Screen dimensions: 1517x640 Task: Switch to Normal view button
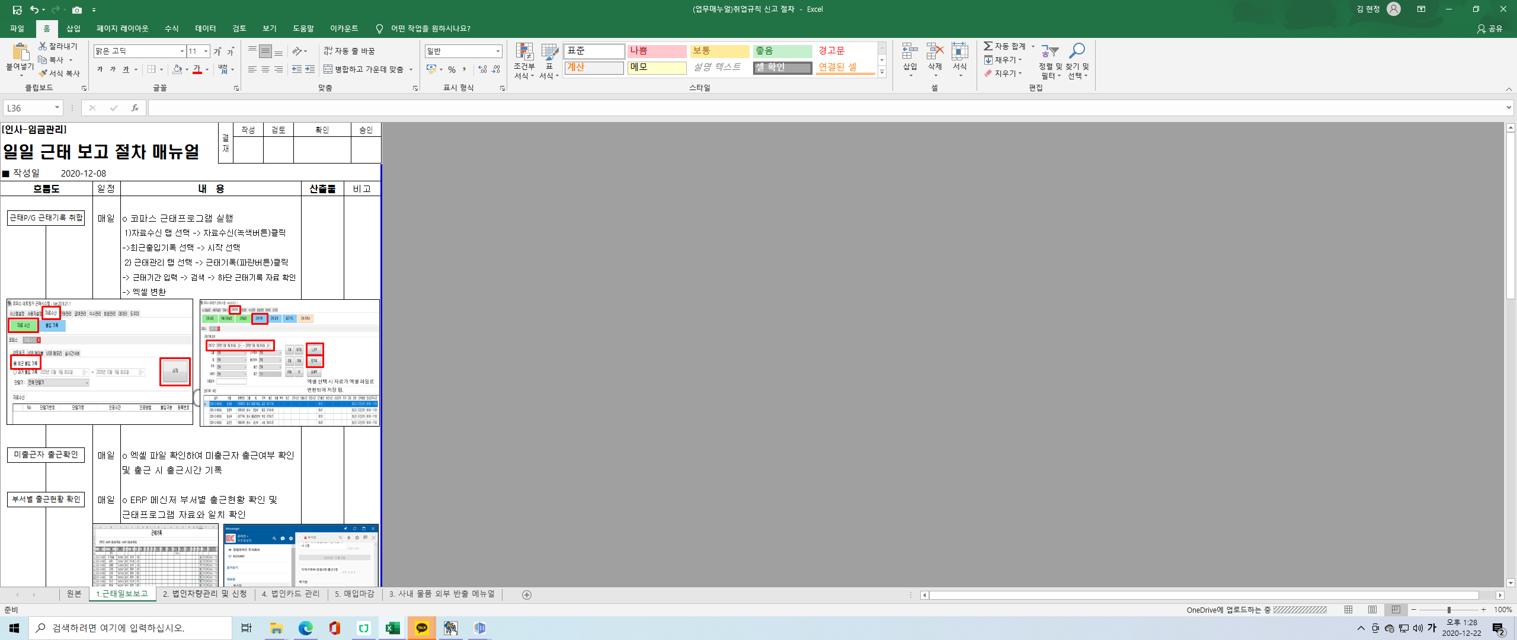tap(1348, 610)
